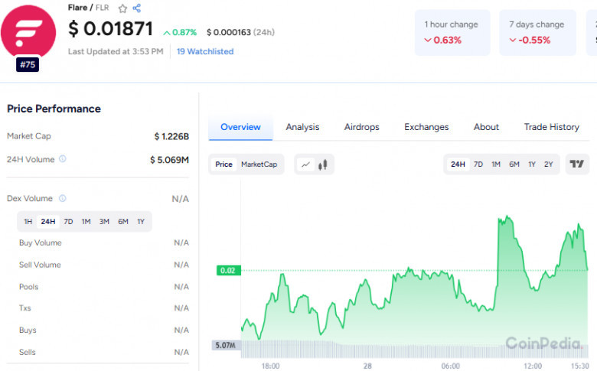Viewport: 597px width, 371px height.
Task: Open the Overview tab
Action: click(240, 127)
